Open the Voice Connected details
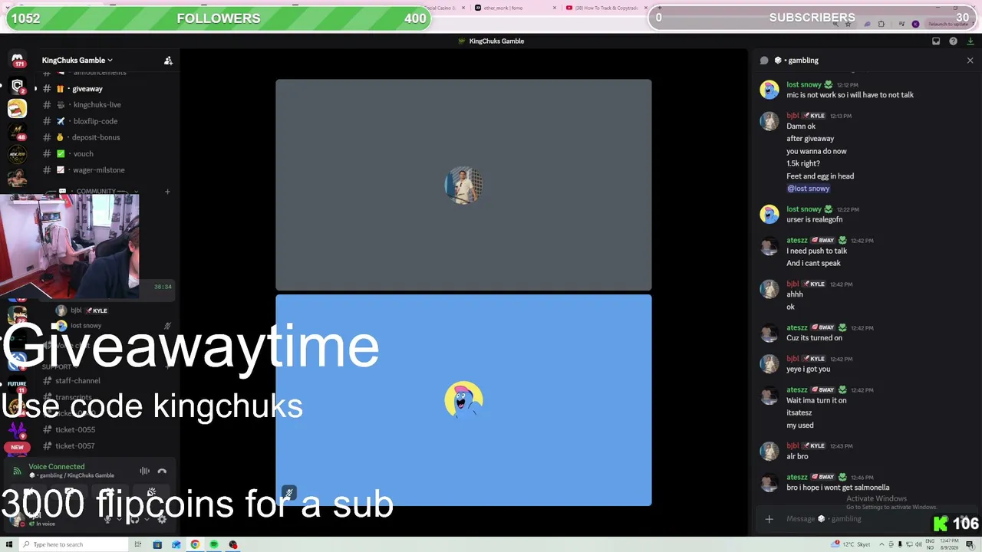The width and height of the screenshot is (982, 552). 57,466
